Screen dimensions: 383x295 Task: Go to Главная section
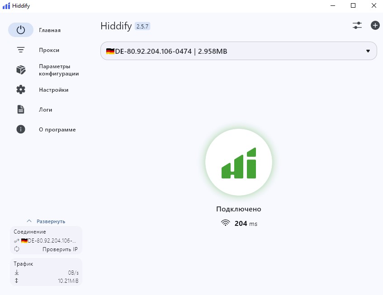(x=50, y=30)
